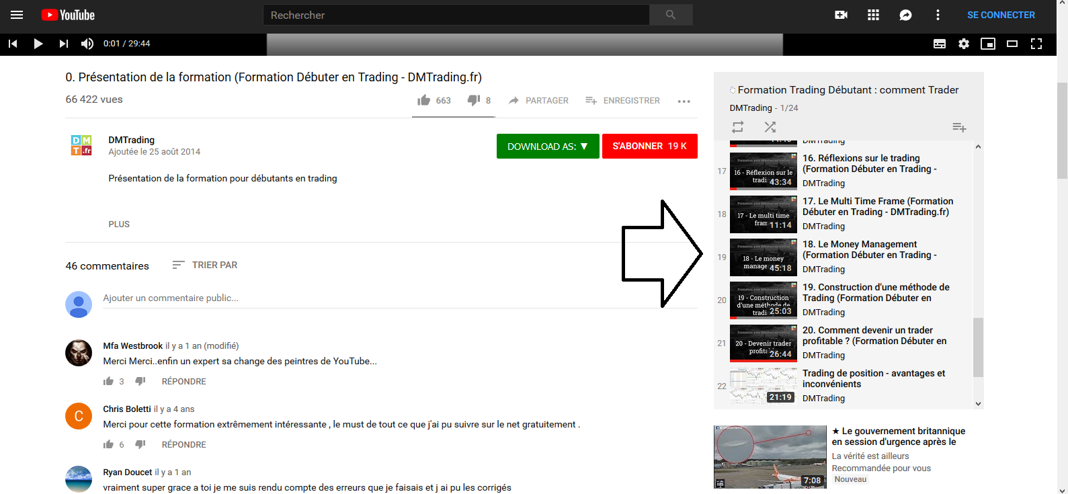Click the 26:44 playlist thumbnail
1068x494 pixels.
click(764, 343)
